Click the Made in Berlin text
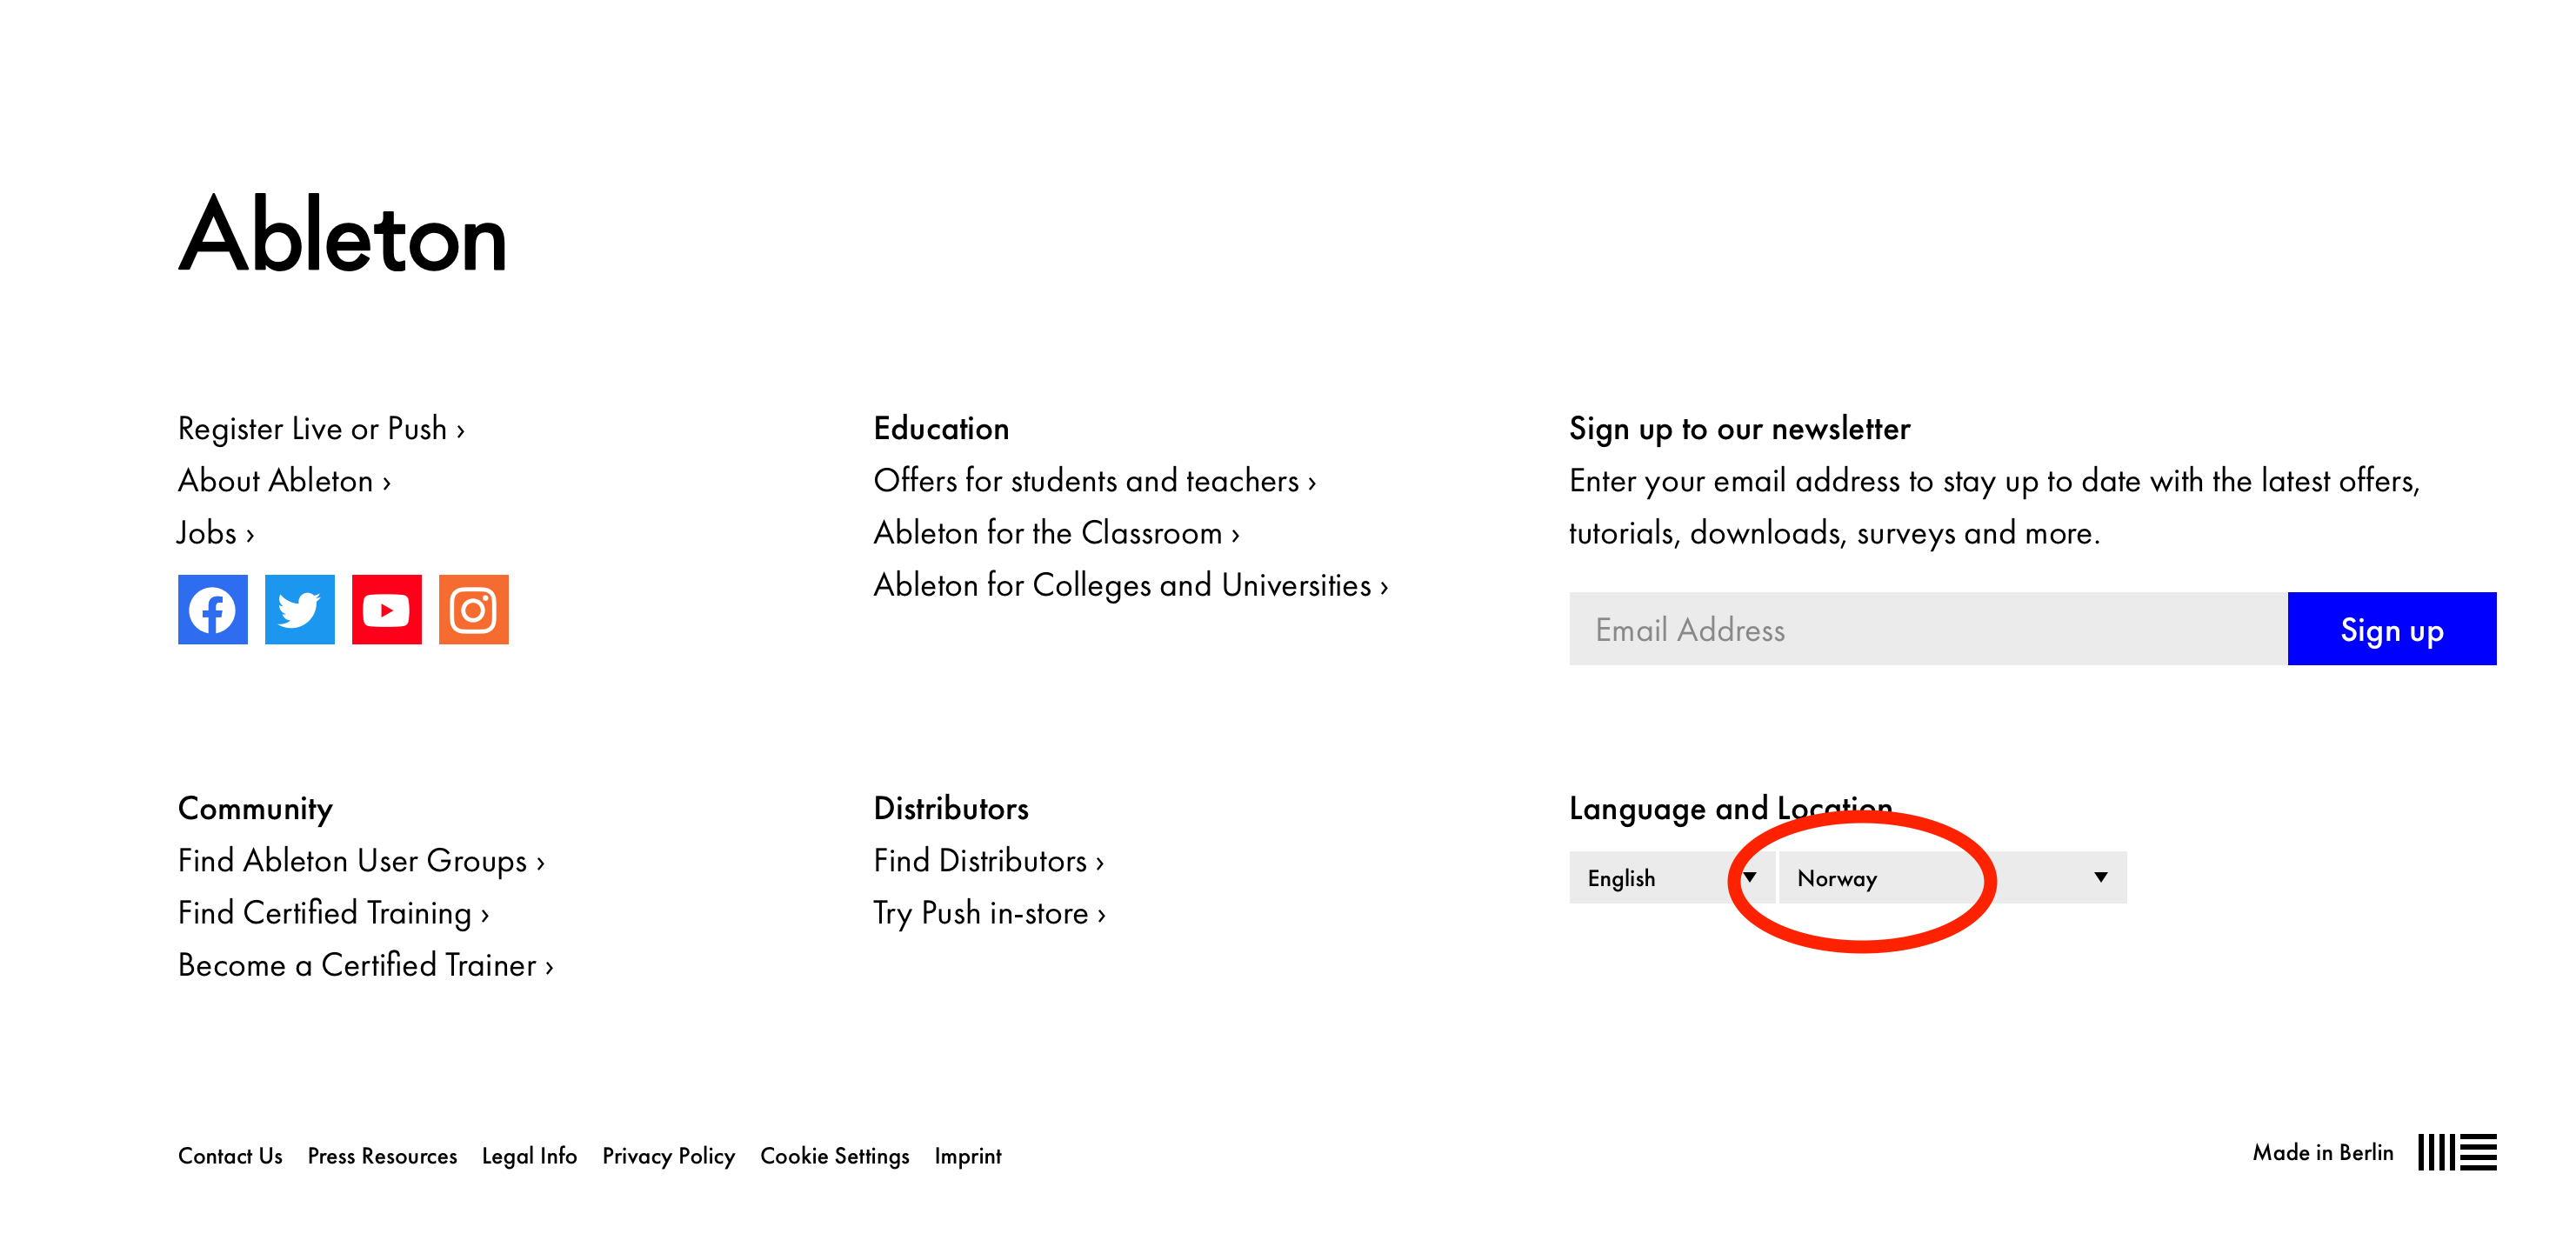2576x1247 pixels. tap(2323, 1152)
